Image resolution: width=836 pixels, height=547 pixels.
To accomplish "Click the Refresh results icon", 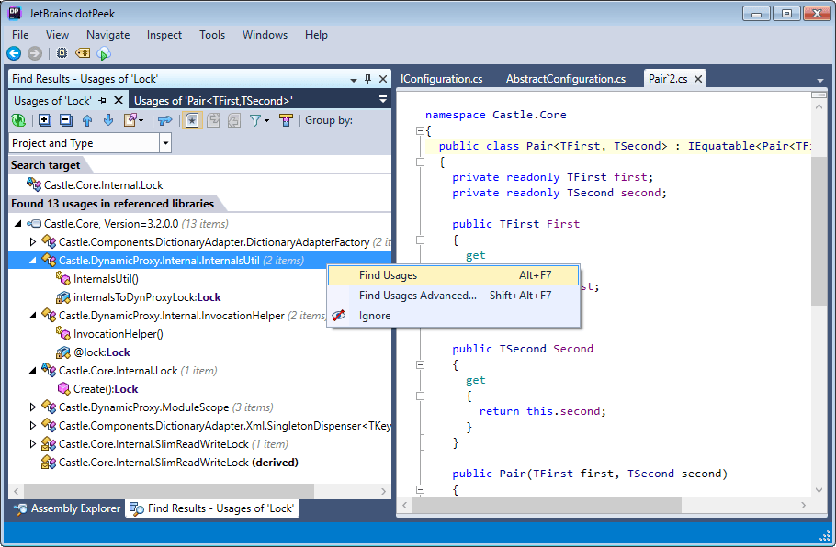I will [x=18, y=120].
